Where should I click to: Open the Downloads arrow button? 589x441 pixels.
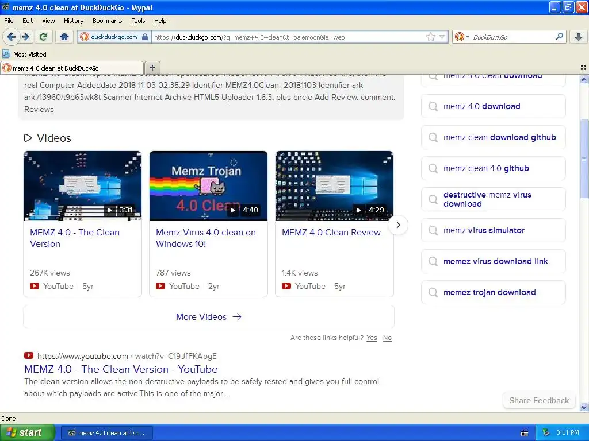[579, 37]
